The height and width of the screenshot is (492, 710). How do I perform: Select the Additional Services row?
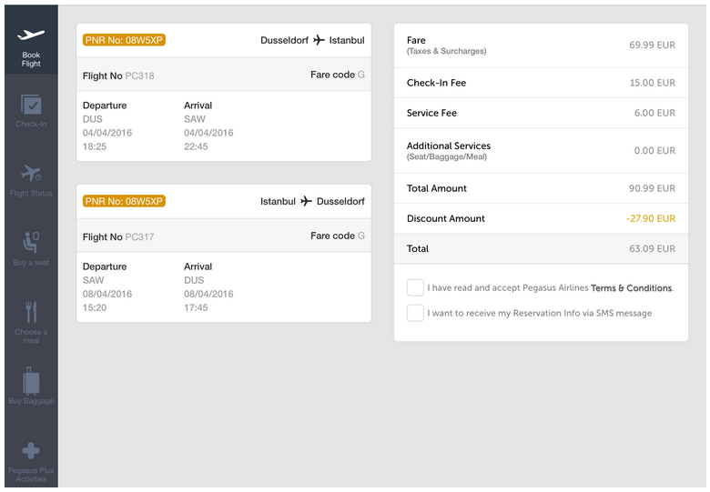click(x=541, y=151)
